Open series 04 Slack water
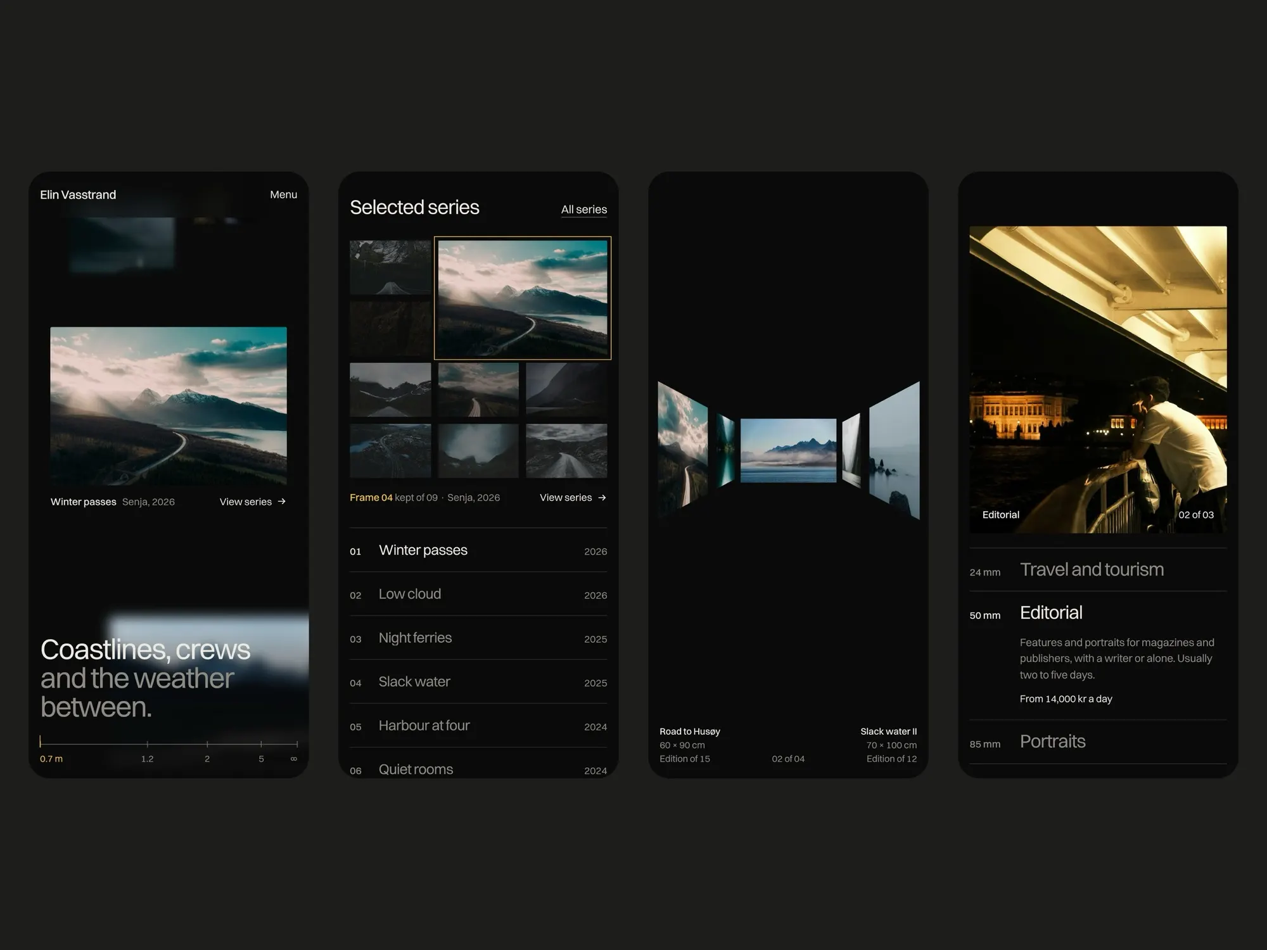The image size is (1267, 950). click(478, 681)
